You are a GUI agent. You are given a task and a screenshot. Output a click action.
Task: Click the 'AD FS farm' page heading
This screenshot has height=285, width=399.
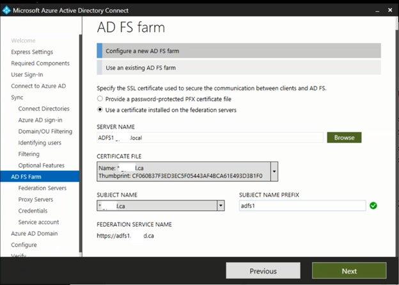(x=131, y=27)
